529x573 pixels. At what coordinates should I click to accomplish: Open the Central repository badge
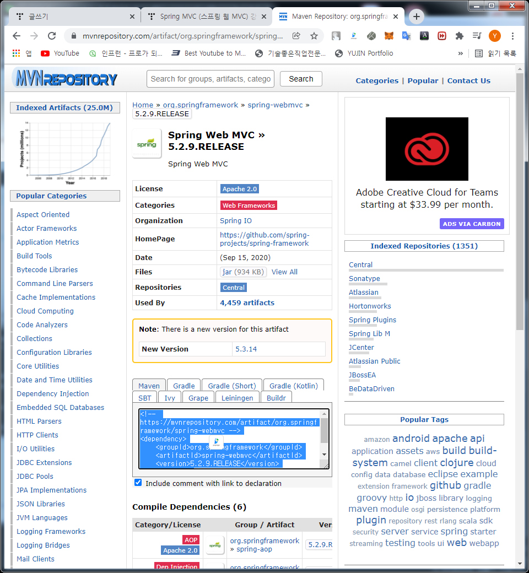click(234, 287)
